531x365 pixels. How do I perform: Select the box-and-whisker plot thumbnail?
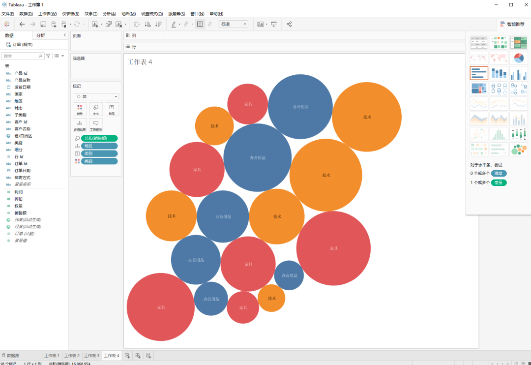[519, 134]
